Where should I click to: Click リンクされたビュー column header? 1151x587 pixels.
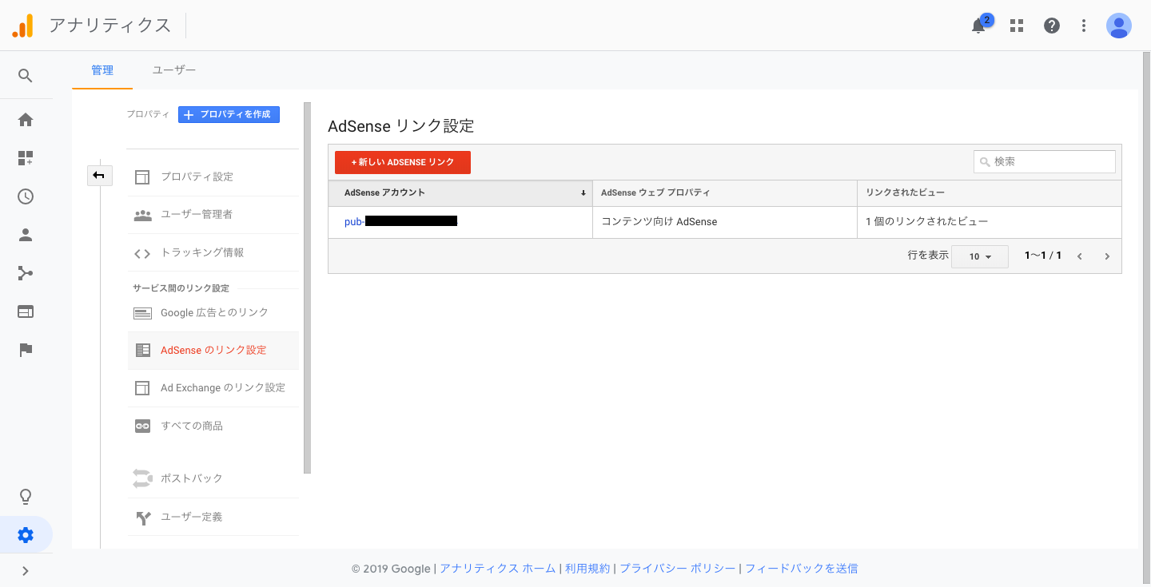click(990, 193)
